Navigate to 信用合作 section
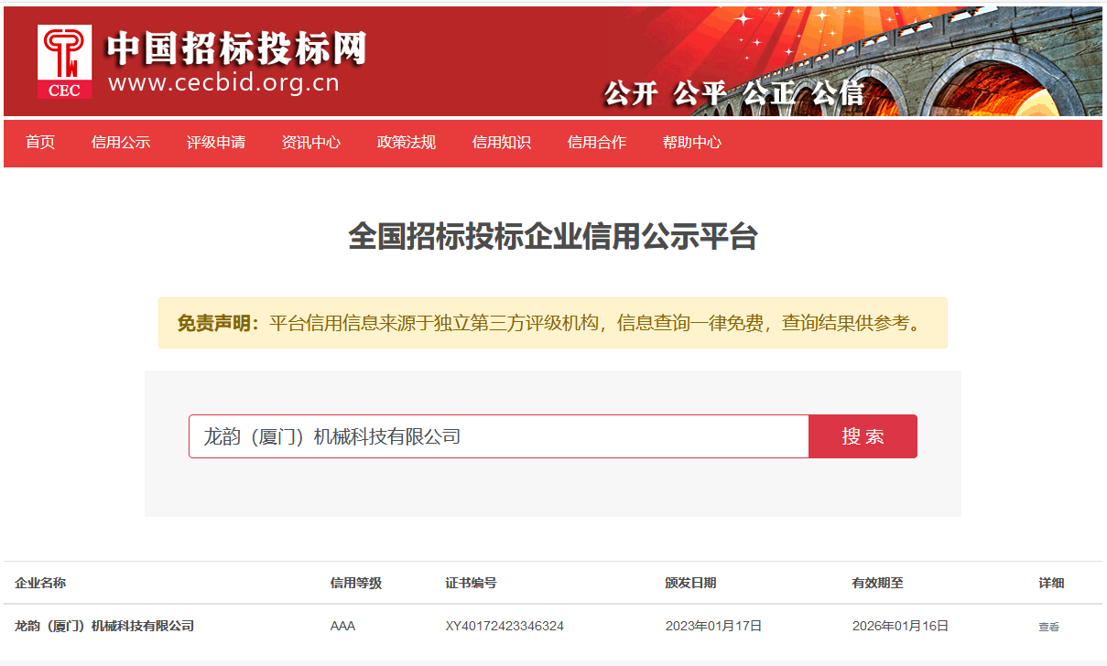 pyautogui.click(x=597, y=143)
